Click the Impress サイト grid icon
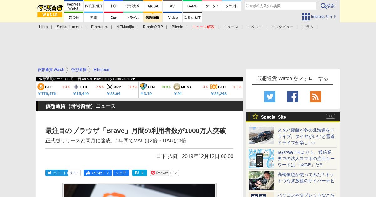The width and height of the screenshot is (376, 197). point(306,17)
